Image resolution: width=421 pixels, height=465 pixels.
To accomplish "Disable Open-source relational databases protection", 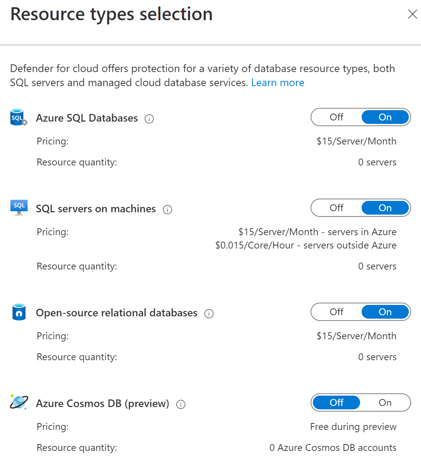I will 336,312.
